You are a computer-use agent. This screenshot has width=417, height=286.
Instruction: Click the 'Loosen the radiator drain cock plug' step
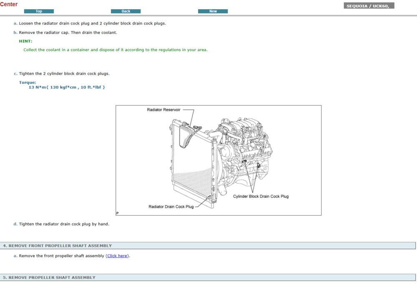(92, 23)
